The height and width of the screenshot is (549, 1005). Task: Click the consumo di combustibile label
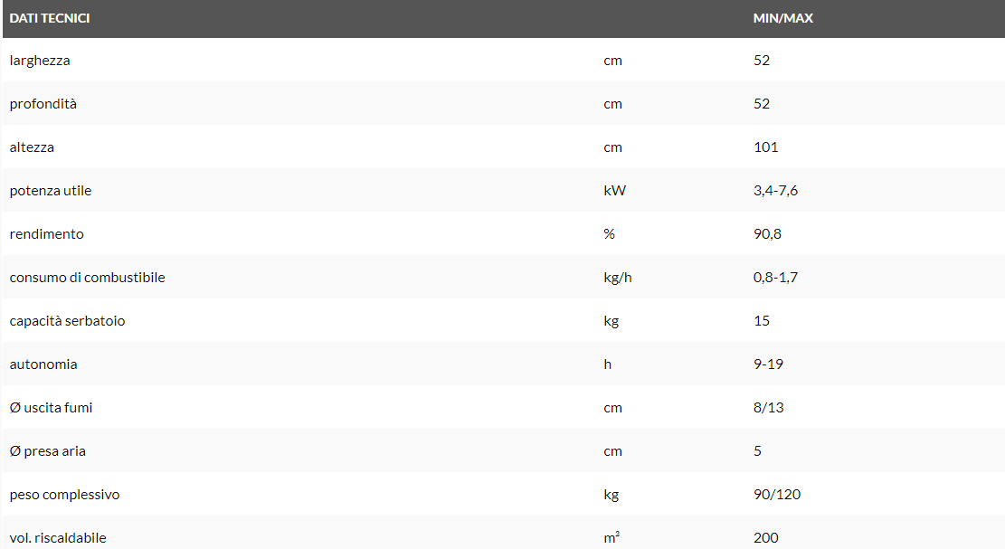pyautogui.click(x=88, y=278)
